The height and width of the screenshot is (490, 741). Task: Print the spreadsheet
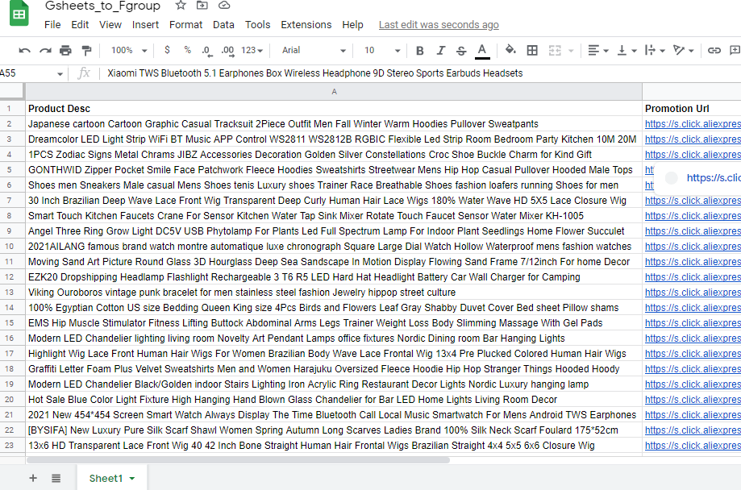click(65, 50)
